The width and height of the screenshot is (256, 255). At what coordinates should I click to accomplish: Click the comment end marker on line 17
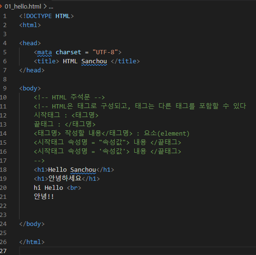pos(39,161)
